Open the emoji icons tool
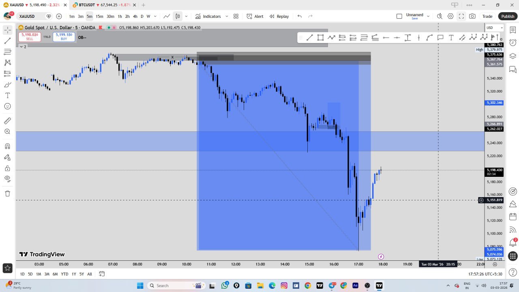Screen dimensions: 519x292 tap(7, 106)
